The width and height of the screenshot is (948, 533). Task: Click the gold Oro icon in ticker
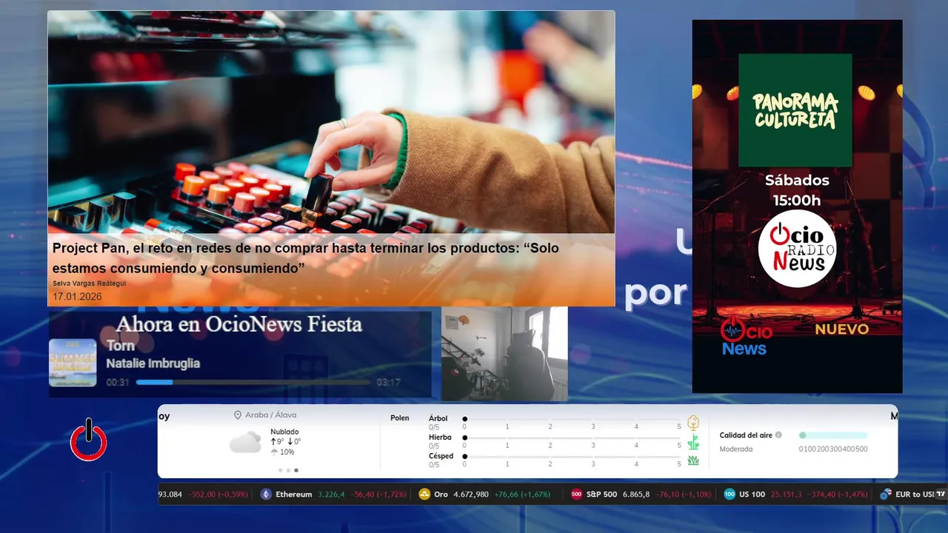point(424,495)
